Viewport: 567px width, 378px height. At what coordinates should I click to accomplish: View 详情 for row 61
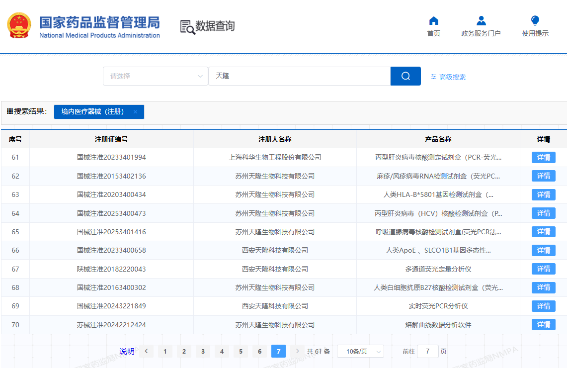[543, 158]
